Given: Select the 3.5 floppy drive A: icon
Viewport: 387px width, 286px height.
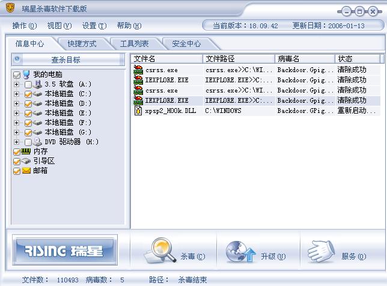Looking at the screenshot, I should coord(38,84).
